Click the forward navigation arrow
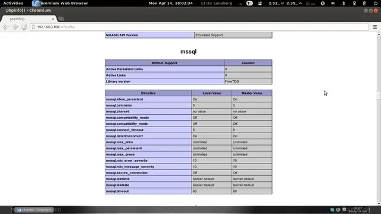This screenshot has width=381, height=214. coord(15,27)
